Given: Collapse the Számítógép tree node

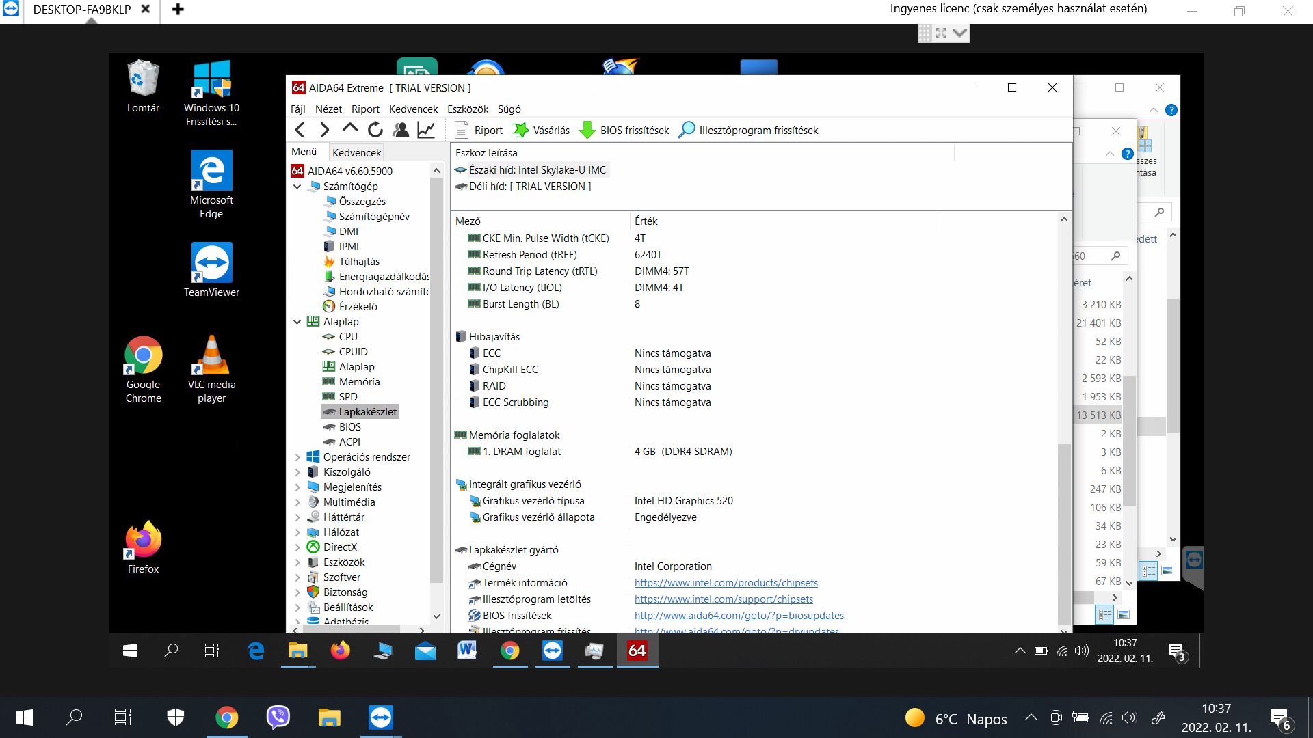Looking at the screenshot, I should click(297, 186).
